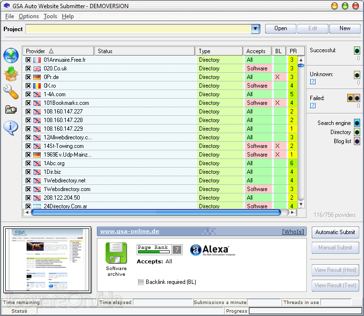Image resolution: width=364 pixels, height=316 pixels.
Task: Open the Project dropdown arrow
Action: [x=256, y=29]
